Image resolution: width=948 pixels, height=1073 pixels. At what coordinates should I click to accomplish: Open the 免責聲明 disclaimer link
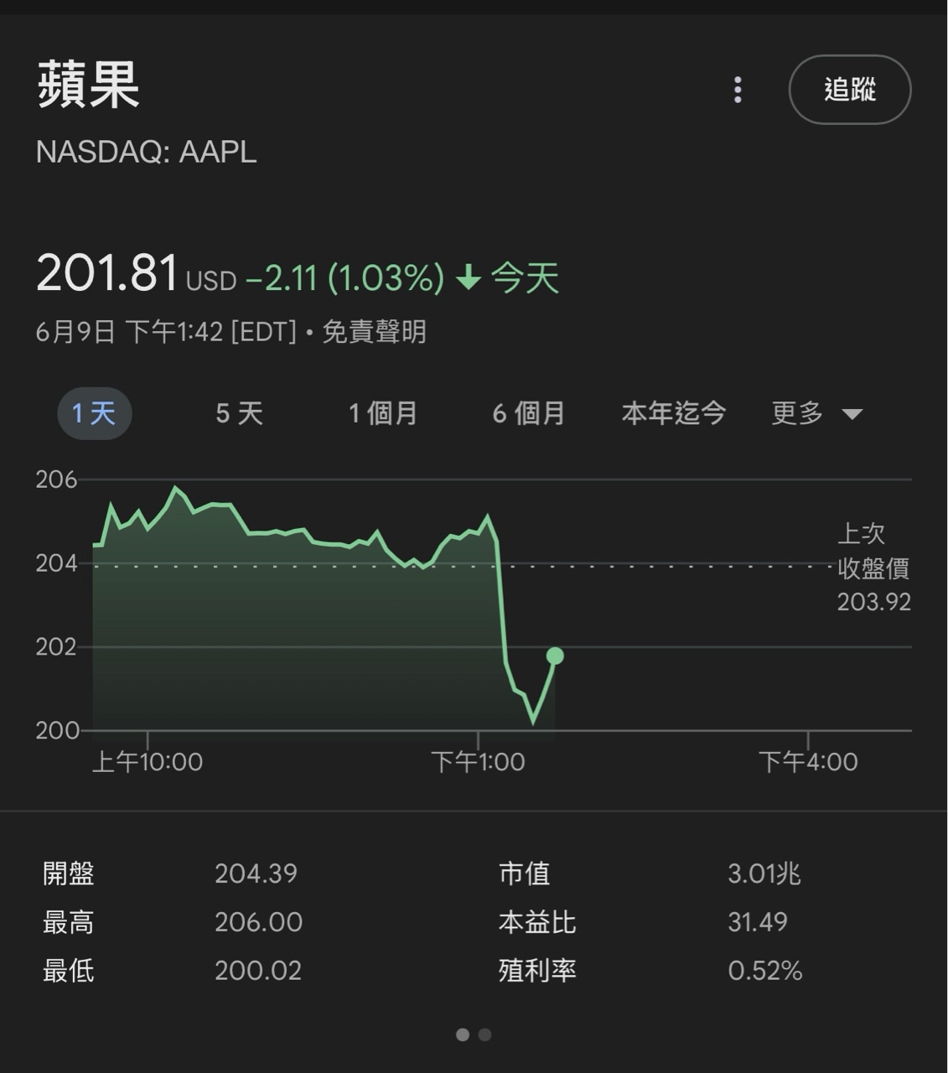pyautogui.click(x=375, y=332)
